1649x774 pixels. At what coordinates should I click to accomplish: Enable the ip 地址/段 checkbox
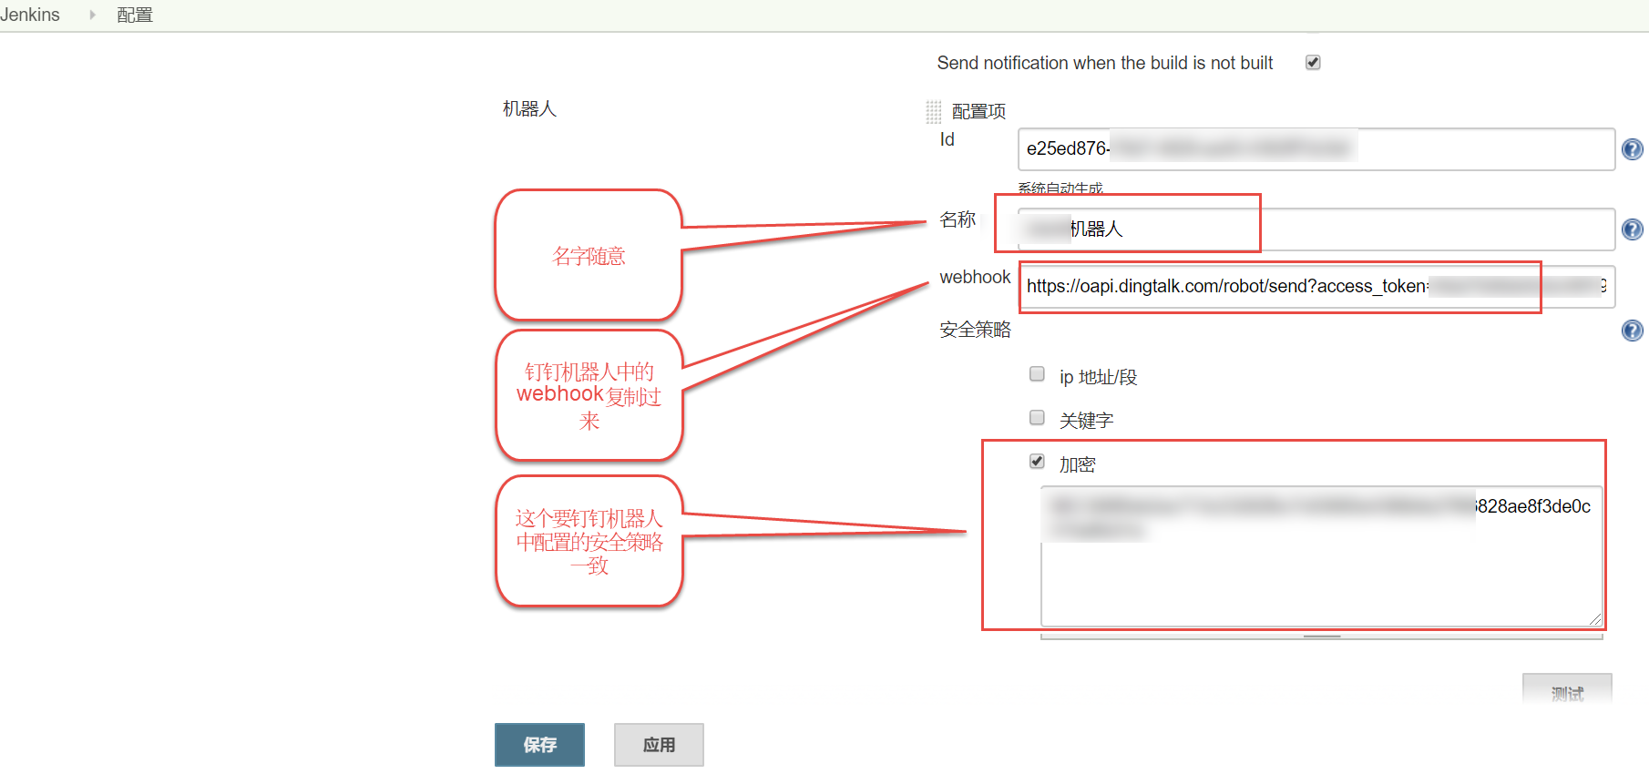click(x=1037, y=374)
